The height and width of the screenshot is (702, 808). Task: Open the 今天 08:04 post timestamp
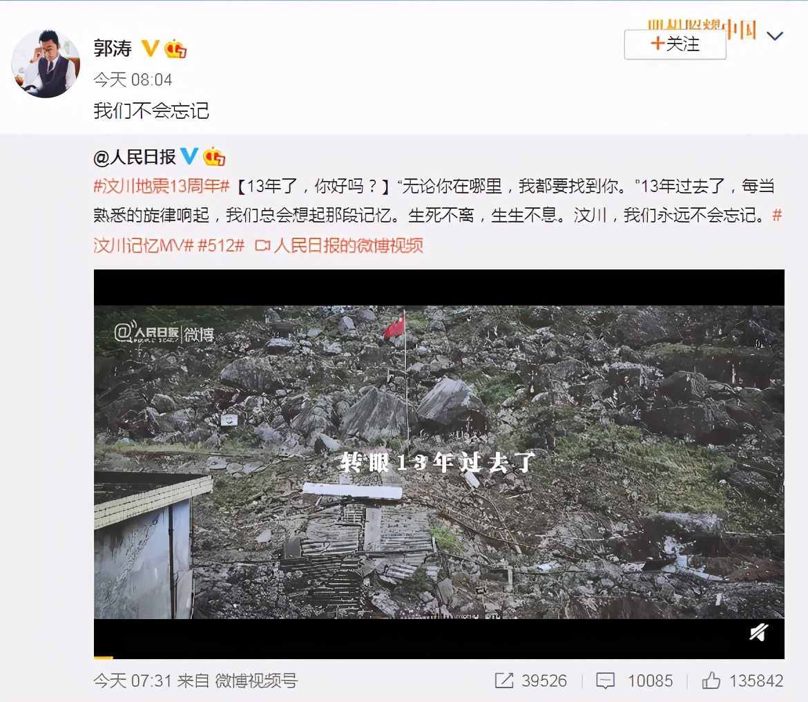pos(133,79)
